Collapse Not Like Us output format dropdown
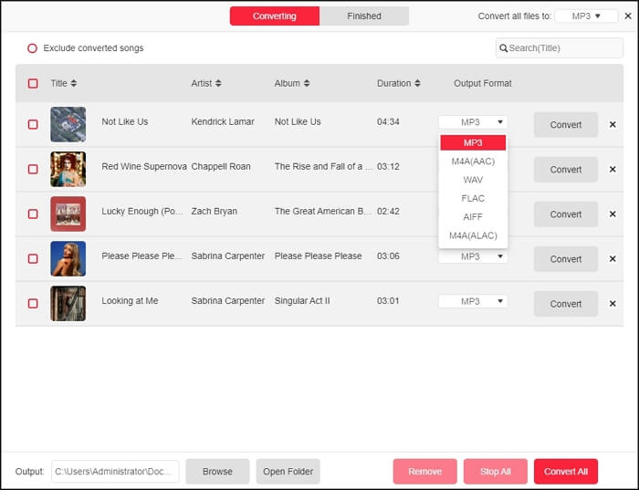This screenshot has width=639, height=490. (473, 122)
